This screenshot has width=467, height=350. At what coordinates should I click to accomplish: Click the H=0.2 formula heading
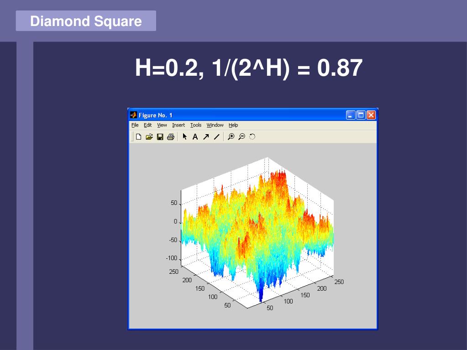click(x=249, y=68)
